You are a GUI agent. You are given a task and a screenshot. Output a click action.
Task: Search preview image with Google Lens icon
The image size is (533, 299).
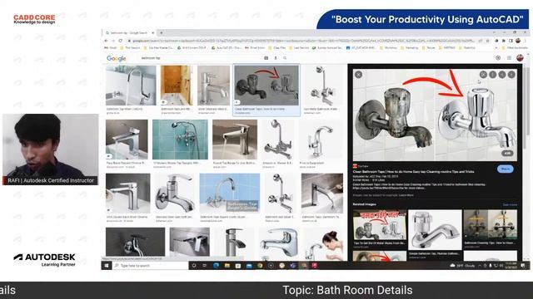click(483, 74)
